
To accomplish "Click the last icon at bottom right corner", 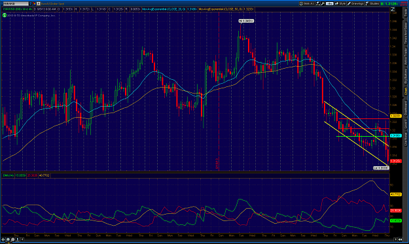I will click(400, 239).
